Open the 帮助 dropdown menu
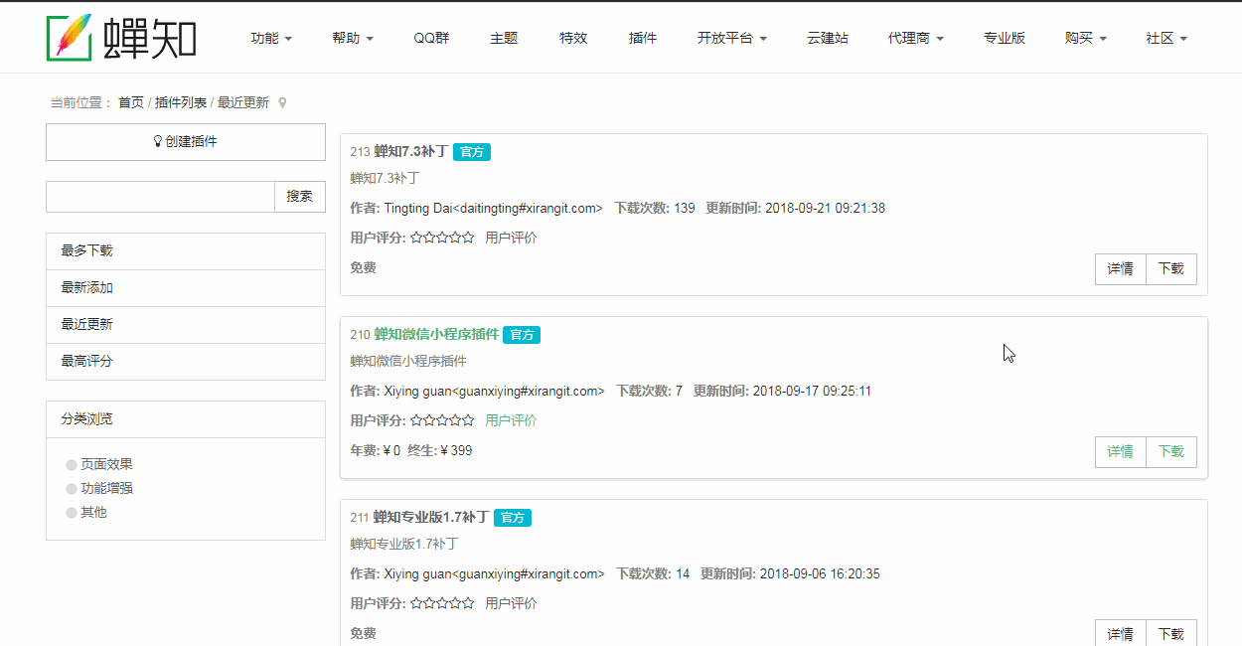The width and height of the screenshot is (1242, 646). tap(353, 38)
